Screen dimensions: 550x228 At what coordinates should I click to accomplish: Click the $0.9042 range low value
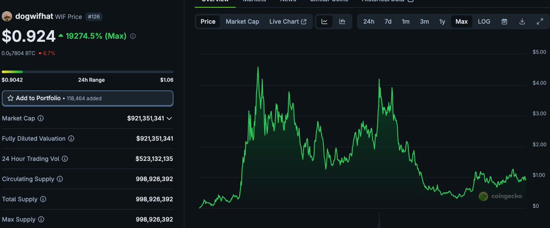click(12, 80)
